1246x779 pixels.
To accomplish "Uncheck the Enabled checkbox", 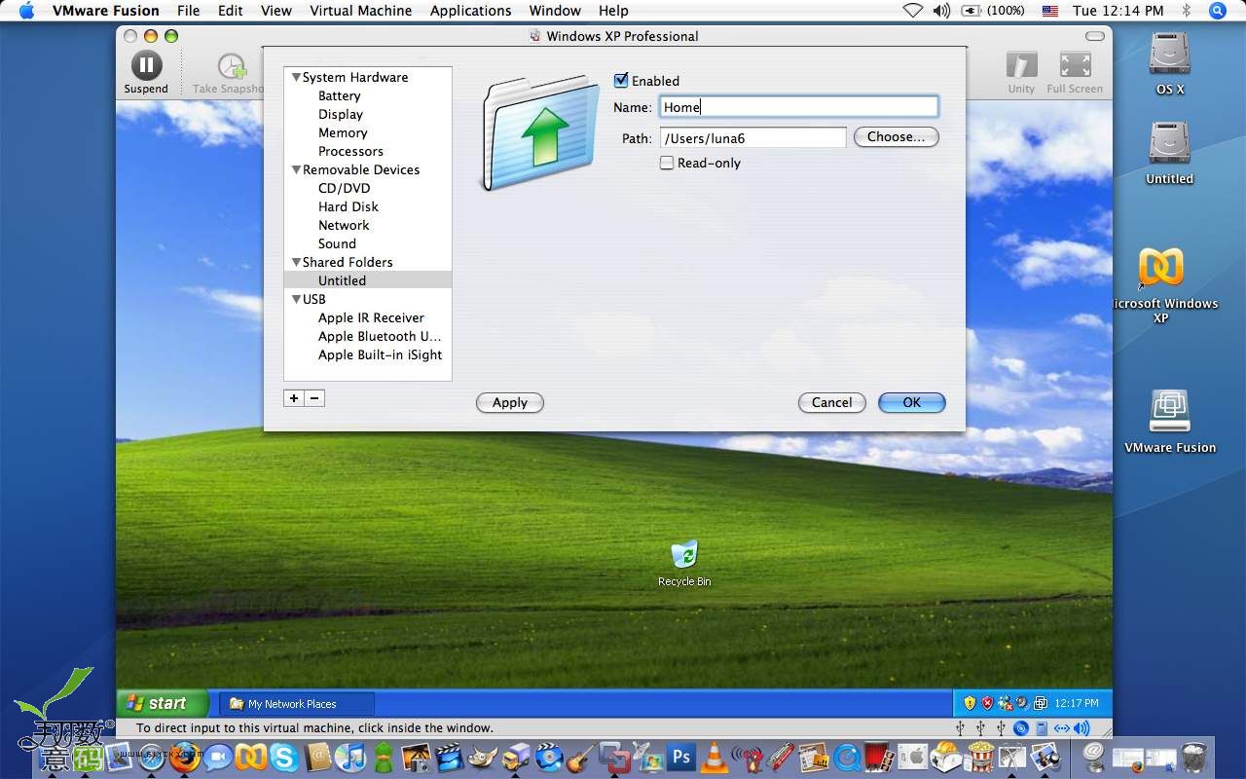I will [x=621, y=80].
